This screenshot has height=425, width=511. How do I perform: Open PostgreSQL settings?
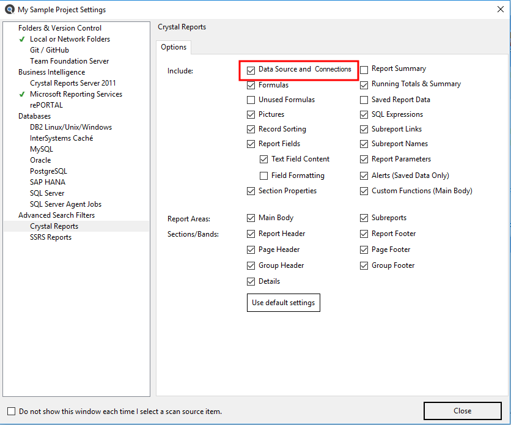tap(48, 171)
